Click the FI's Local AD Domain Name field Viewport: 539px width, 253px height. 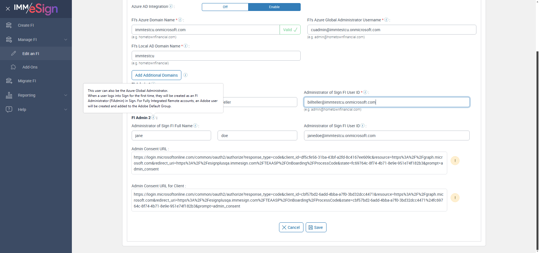[x=216, y=56]
